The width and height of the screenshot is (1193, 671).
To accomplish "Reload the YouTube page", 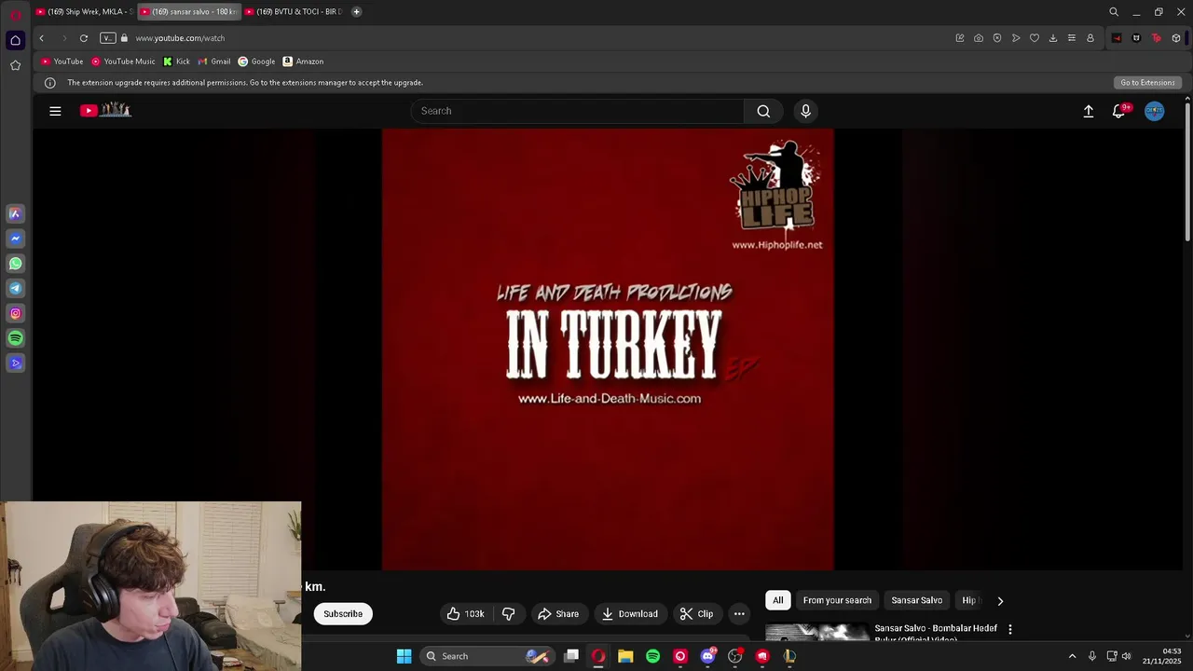I will (x=84, y=38).
